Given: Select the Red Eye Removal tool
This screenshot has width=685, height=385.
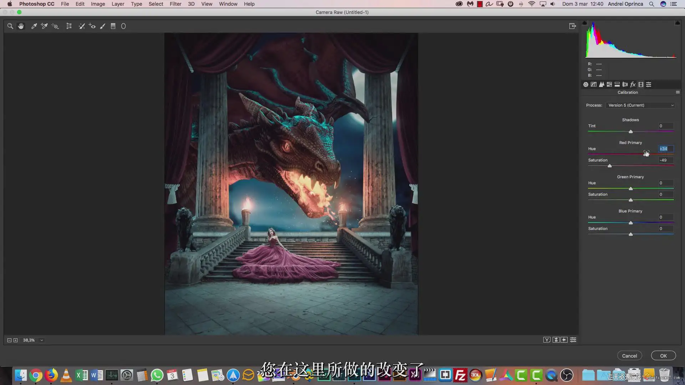Looking at the screenshot, I should pyautogui.click(x=92, y=26).
